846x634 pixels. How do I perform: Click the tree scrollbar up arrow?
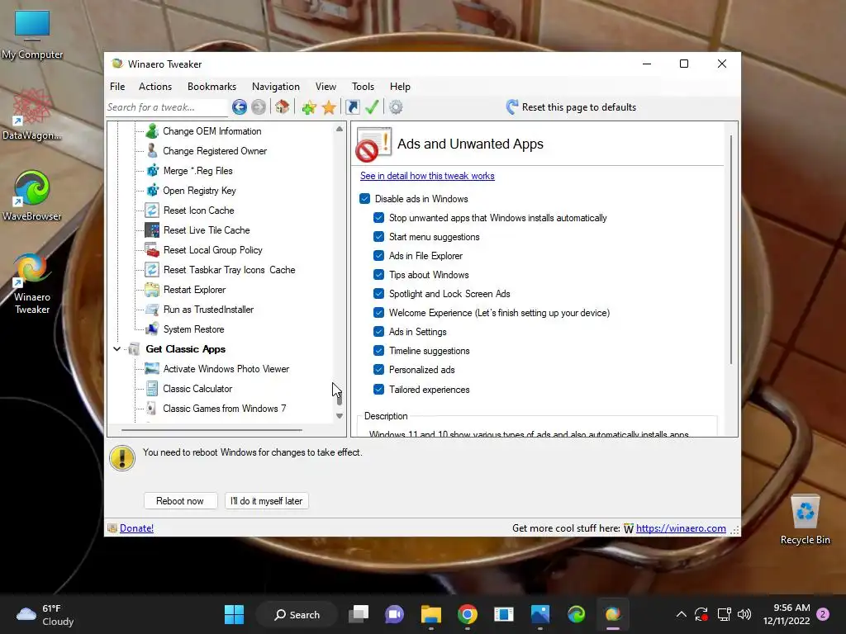(340, 130)
